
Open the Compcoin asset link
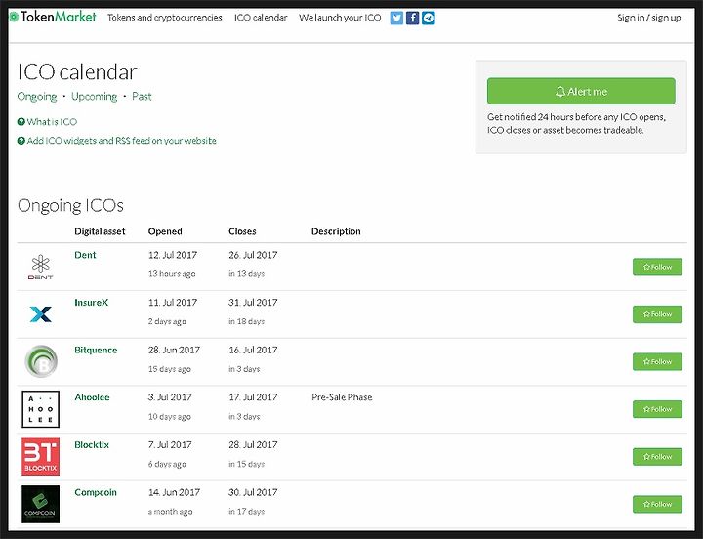96,492
